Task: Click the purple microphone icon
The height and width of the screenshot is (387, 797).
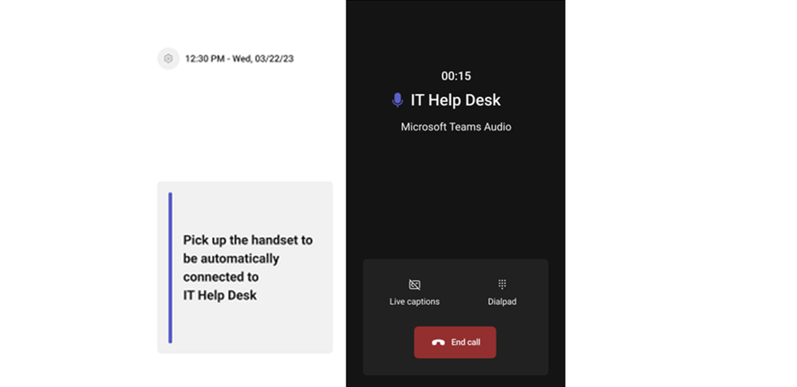Action: (397, 100)
